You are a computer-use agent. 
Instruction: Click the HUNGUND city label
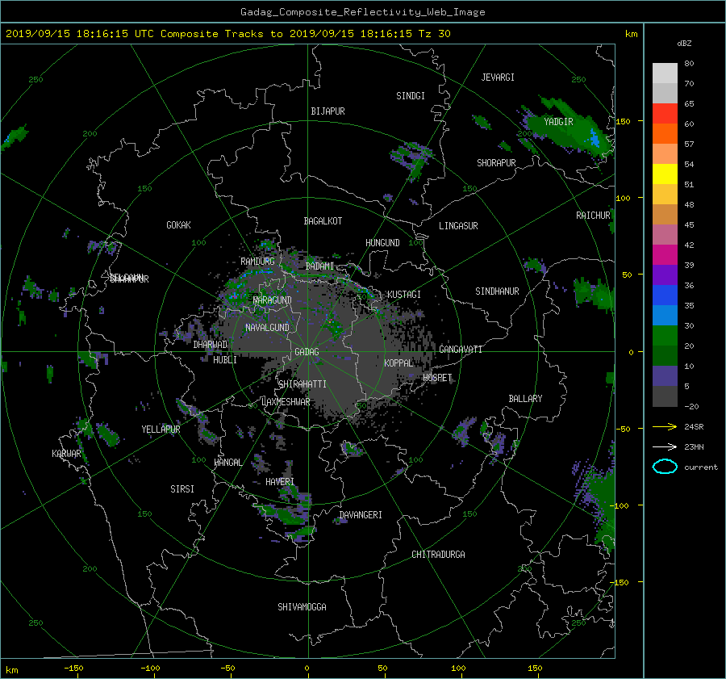click(x=382, y=243)
